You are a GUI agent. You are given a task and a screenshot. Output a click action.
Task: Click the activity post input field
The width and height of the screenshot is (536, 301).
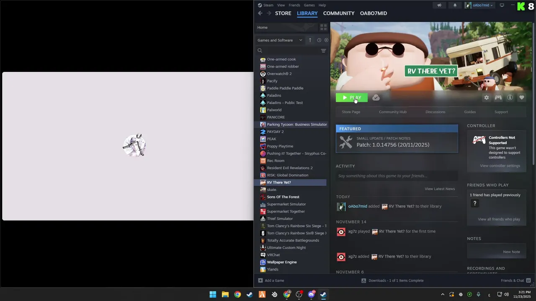point(397,176)
